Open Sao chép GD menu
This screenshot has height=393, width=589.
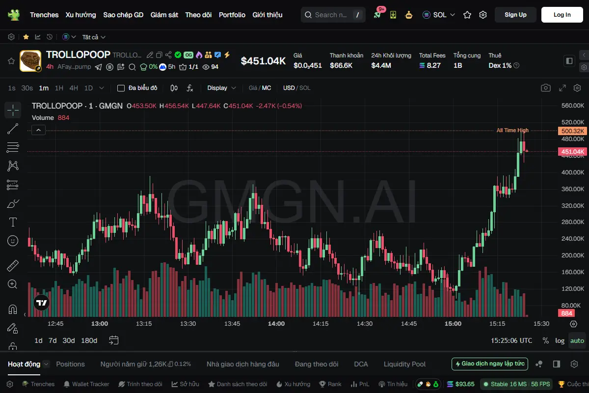tap(123, 15)
